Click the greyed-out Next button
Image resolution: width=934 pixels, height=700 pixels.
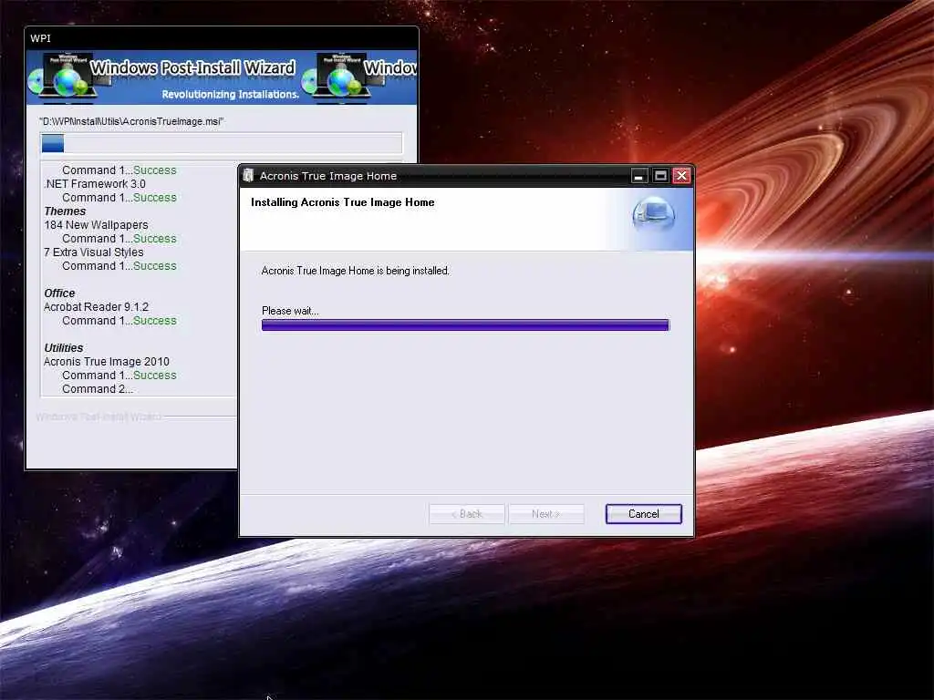[545, 514]
